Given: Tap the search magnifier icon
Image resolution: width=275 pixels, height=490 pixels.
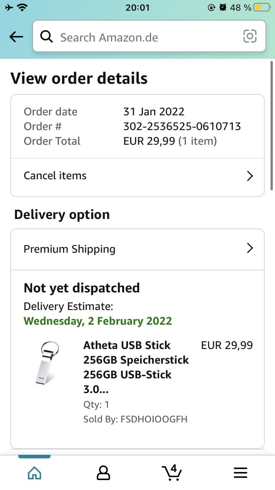Looking at the screenshot, I should 47,37.
